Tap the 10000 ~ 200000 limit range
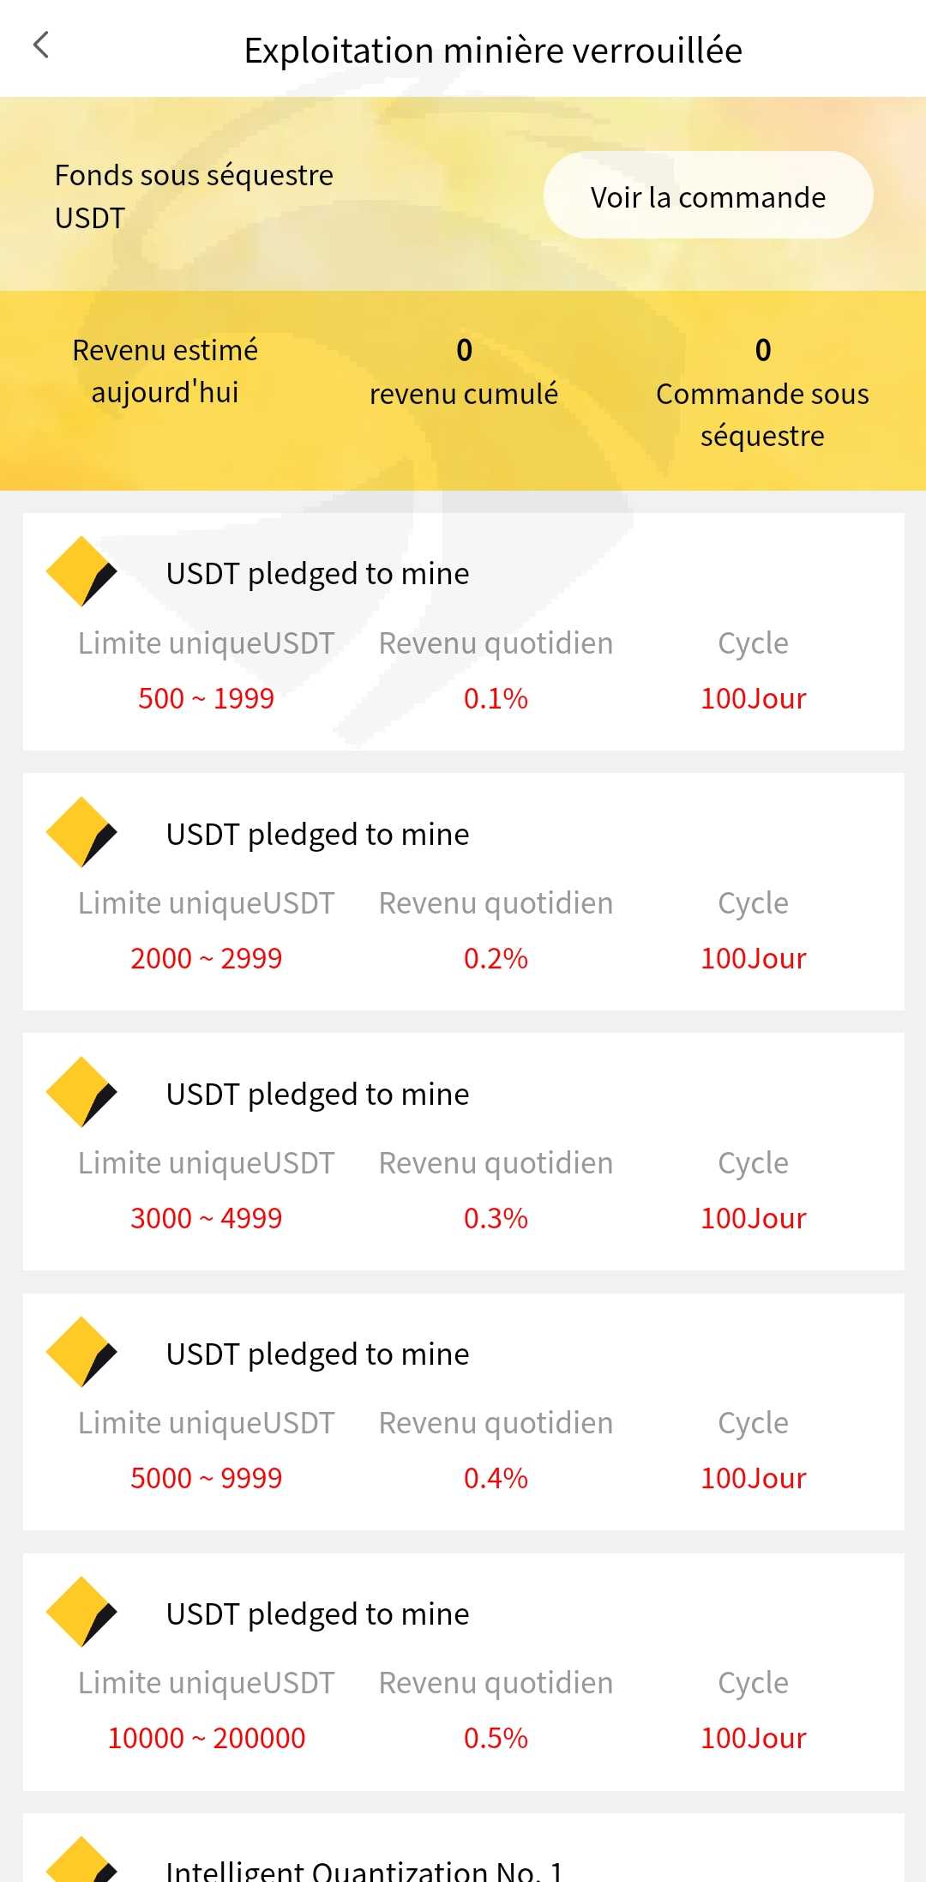The image size is (926, 1882). coord(206,1738)
